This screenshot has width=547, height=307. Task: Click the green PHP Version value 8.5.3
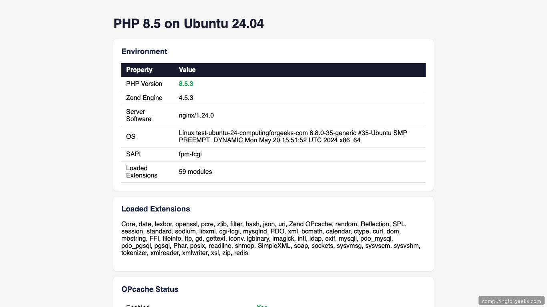click(x=186, y=84)
